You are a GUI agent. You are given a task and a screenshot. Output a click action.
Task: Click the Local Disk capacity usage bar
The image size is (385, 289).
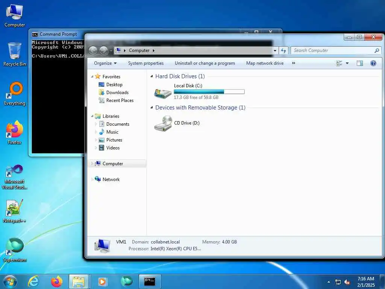pyautogui.click(x=209, y=92)
